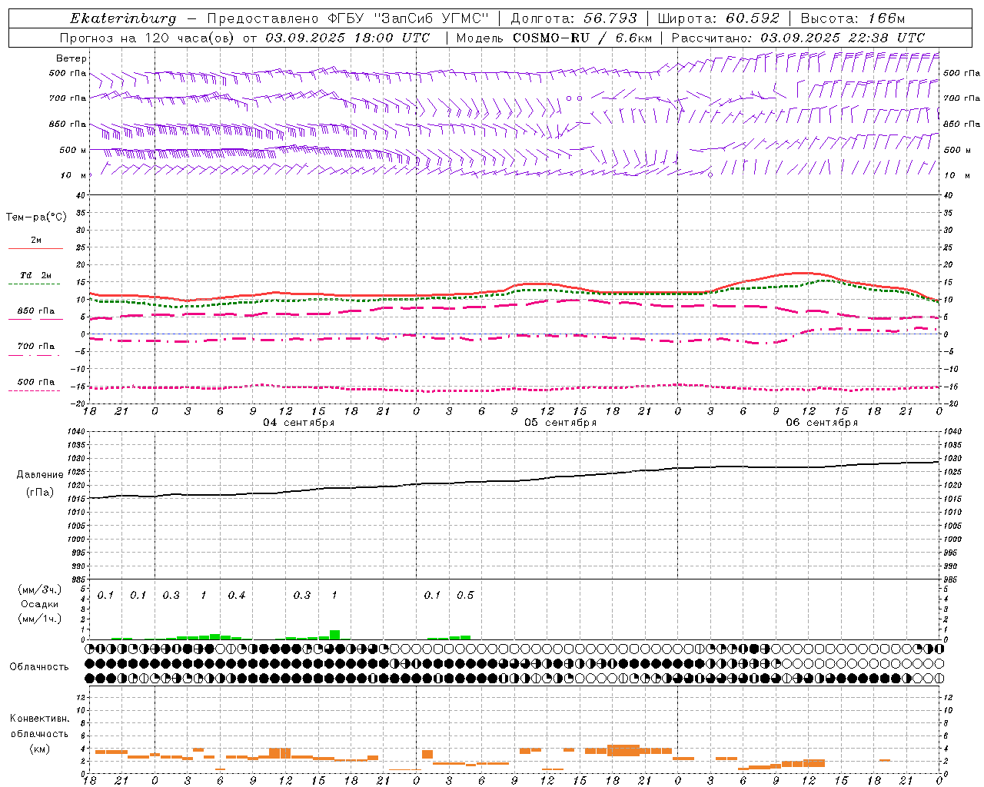Click the 04 сентября date label
The width and height of the screenshot is (984, 787).
299,423
